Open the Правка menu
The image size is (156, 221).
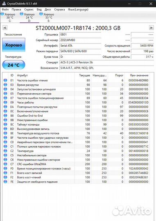click(x=16, y=9)
